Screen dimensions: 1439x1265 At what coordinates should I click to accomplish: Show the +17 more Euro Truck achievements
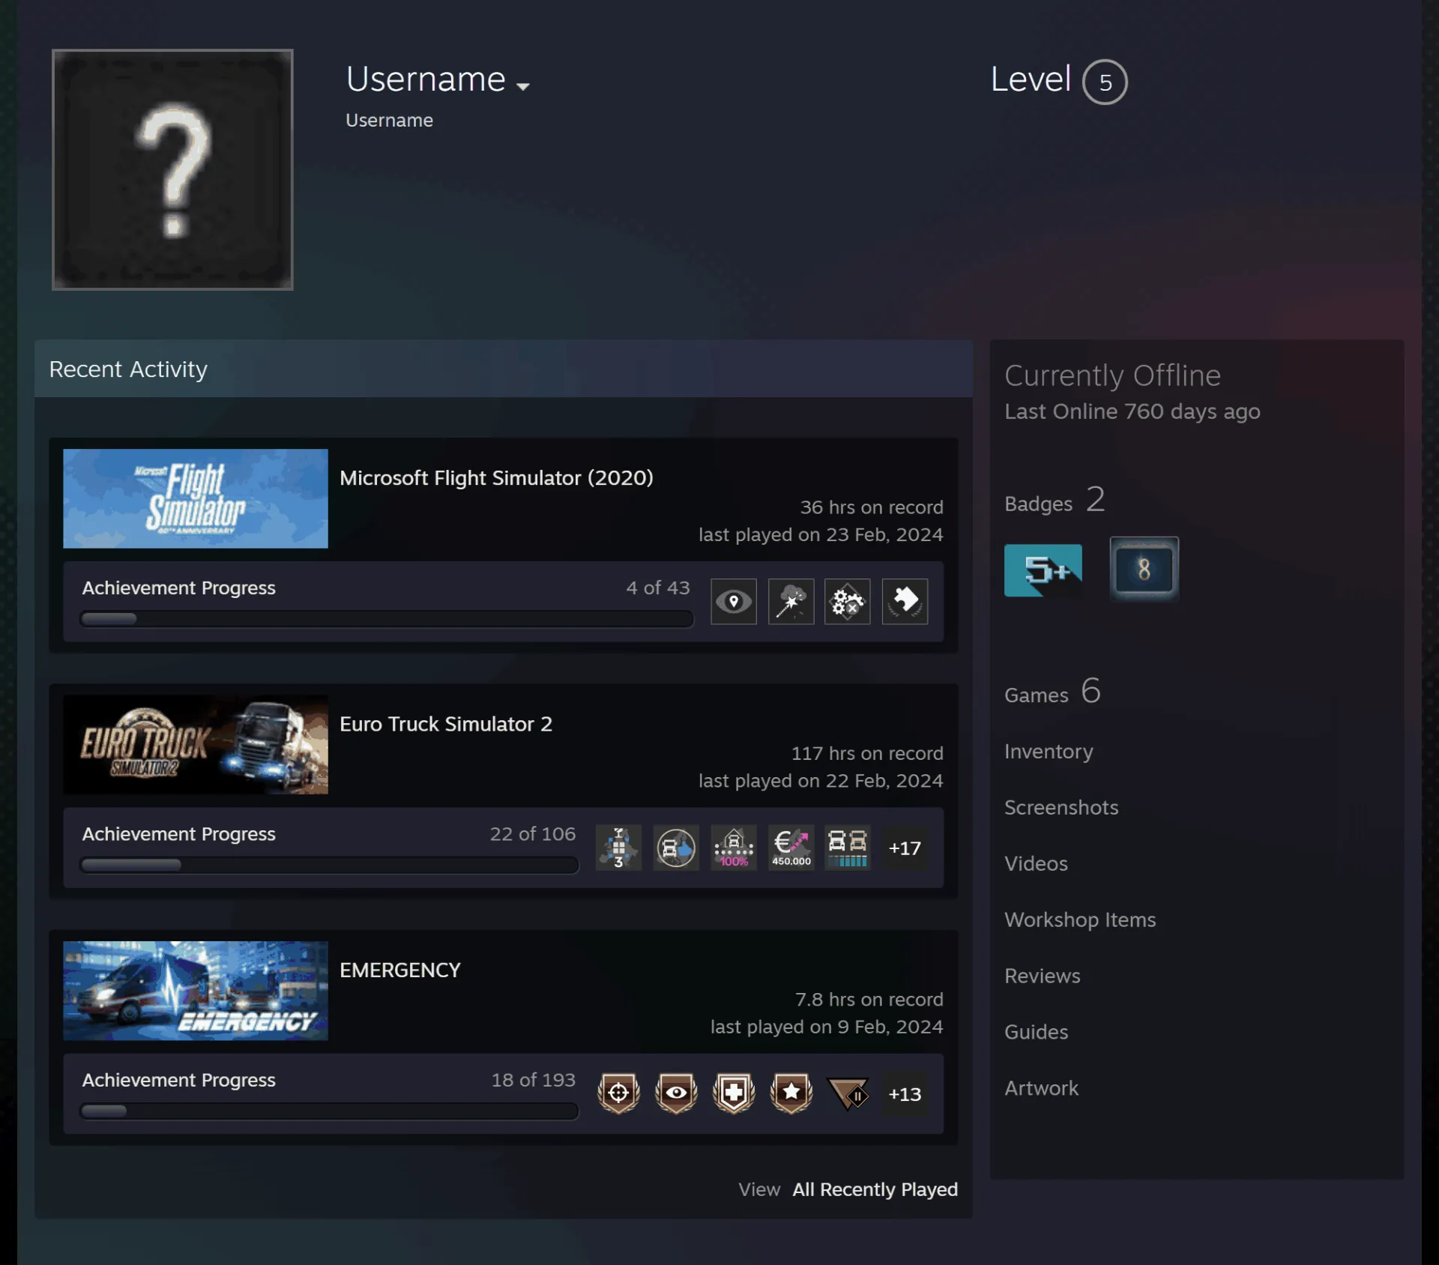click(905, 848)
